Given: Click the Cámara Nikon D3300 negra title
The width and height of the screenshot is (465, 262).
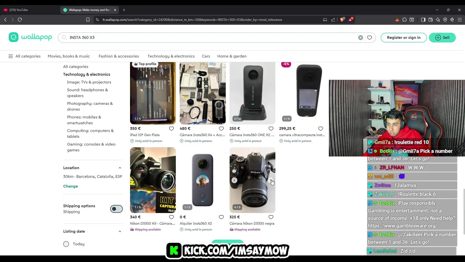Looking at the screenshot, I should (252, 224).
